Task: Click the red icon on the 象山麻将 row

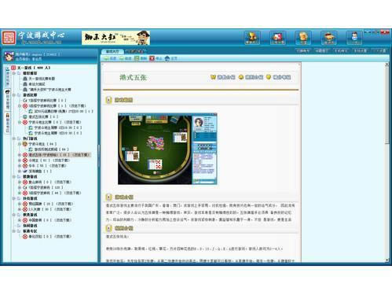Action: (x=25, y=182)
